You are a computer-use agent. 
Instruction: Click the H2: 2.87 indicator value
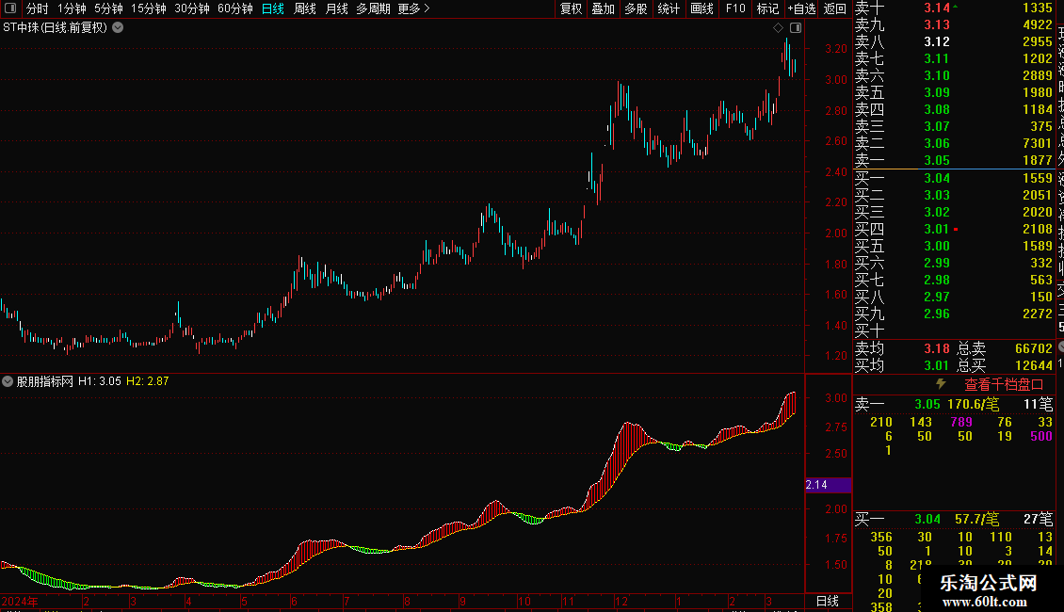(147, 381)
